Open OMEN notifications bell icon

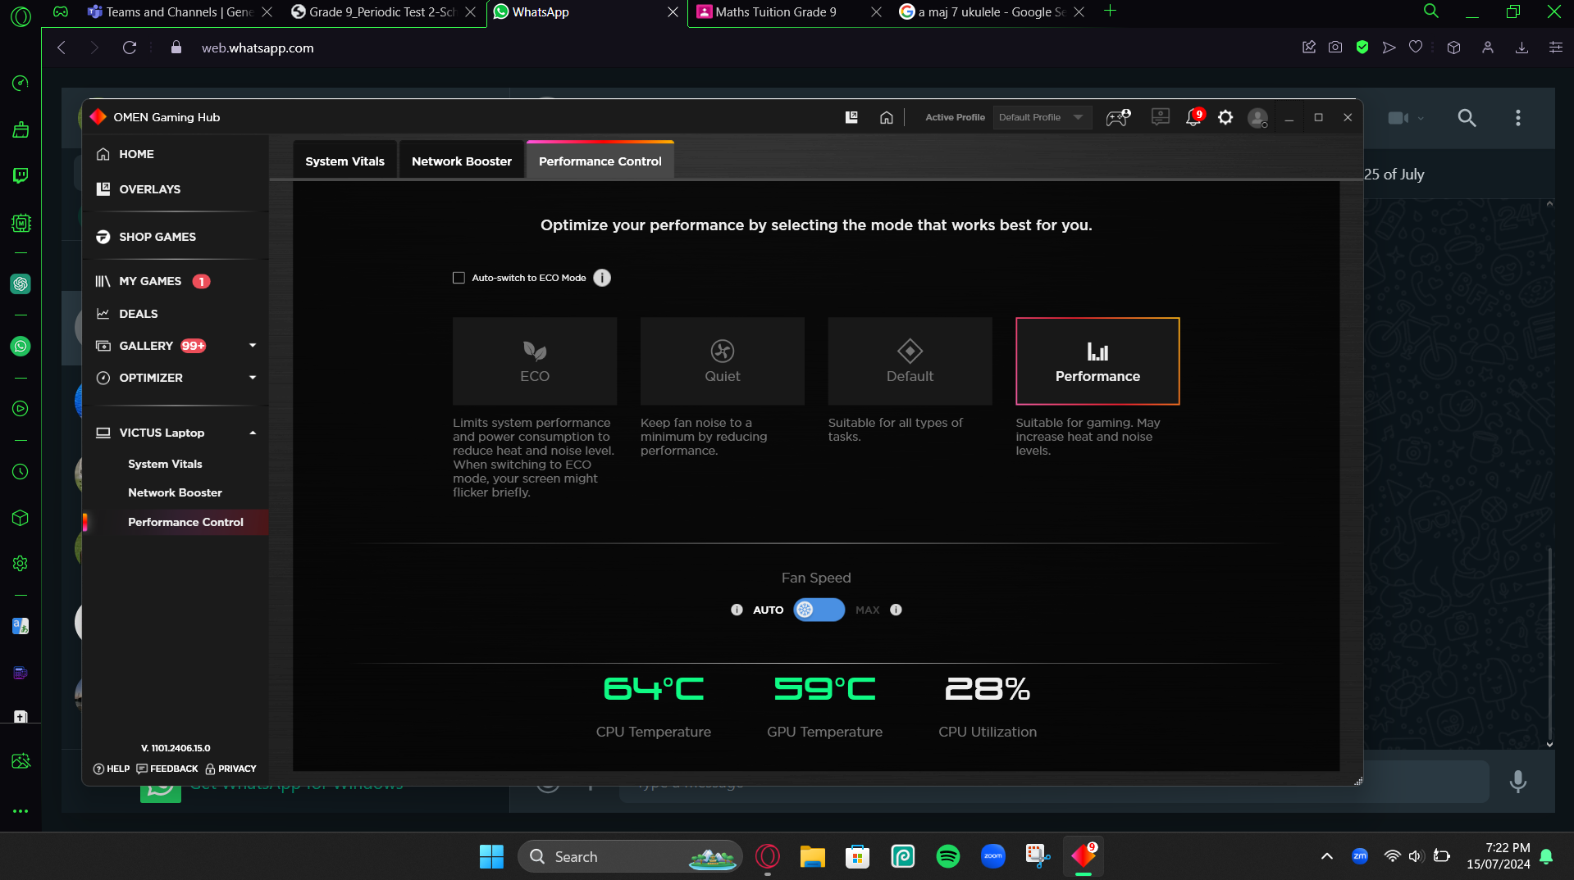point(1193,117)
